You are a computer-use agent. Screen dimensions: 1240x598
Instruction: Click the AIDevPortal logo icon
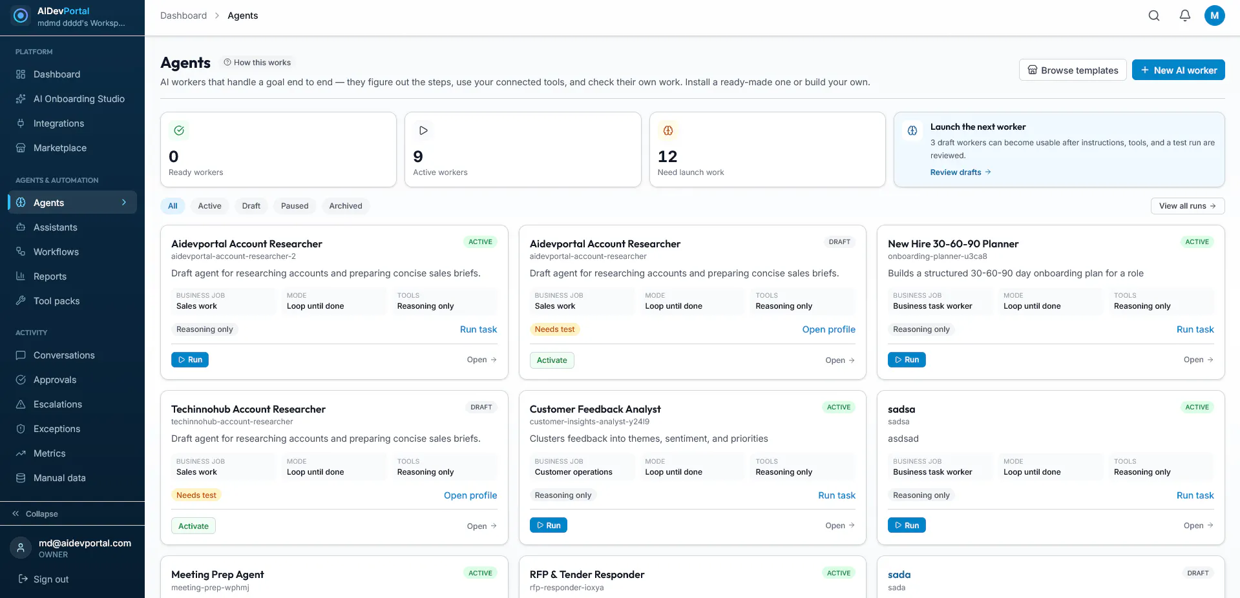pyautogui.click(x=21, y=15)
